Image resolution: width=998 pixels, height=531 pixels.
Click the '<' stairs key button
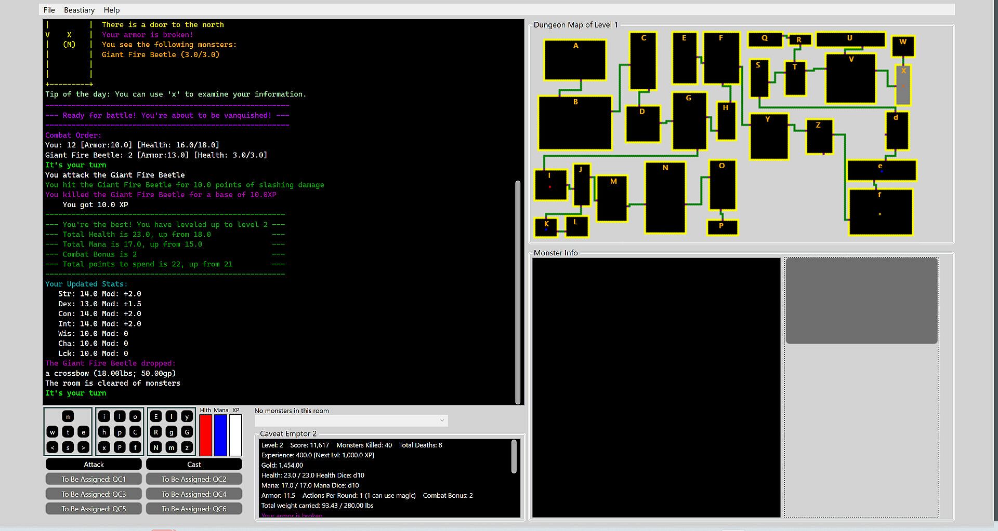click(x=52, y=447)
